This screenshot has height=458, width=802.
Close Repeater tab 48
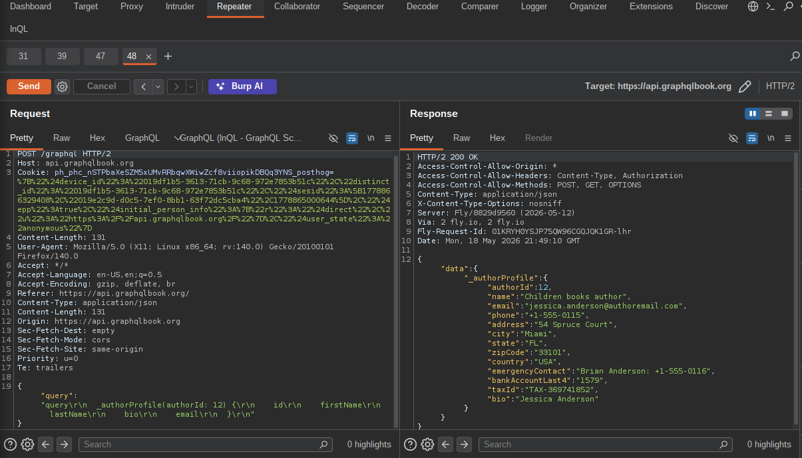tap(148, 57)
